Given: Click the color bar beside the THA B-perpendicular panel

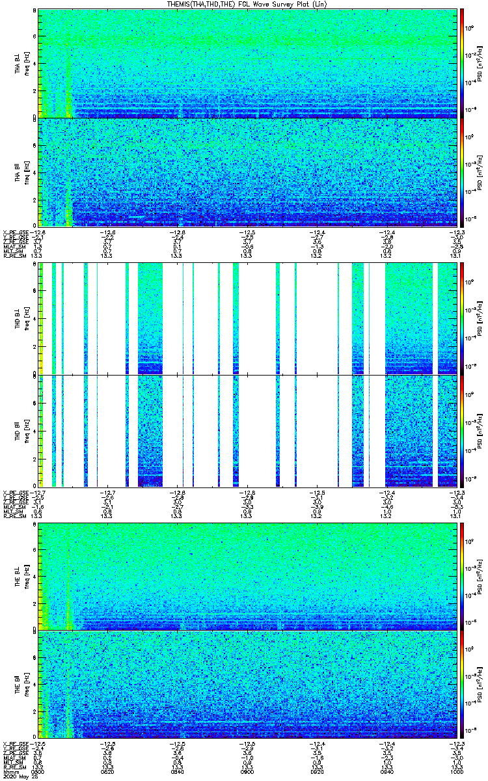Looking at the screenshot, I should pyautogui.click(x=463, y=63).
